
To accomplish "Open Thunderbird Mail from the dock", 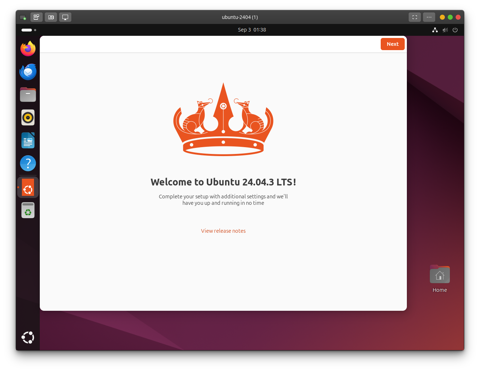I will [28, 72].
